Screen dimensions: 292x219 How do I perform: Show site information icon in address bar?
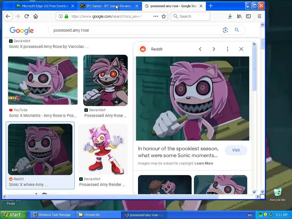tap(60, 16)
